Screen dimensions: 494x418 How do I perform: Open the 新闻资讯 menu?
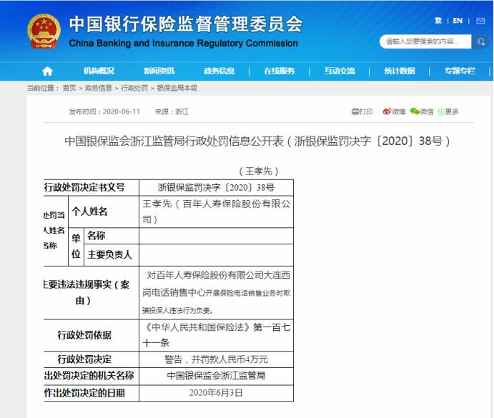click(x=159, y=71)
